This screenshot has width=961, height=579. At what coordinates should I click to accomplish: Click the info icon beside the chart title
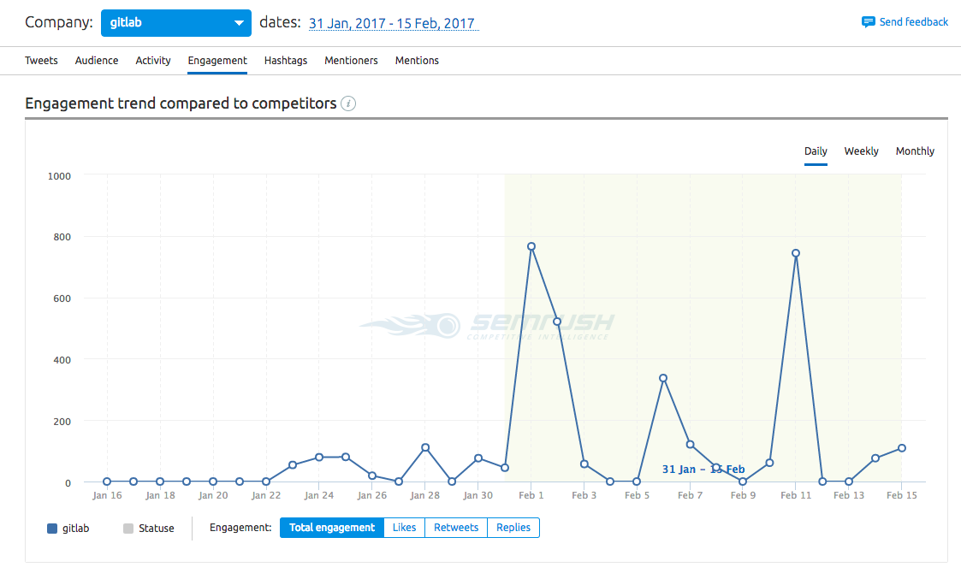coord(348,103)
